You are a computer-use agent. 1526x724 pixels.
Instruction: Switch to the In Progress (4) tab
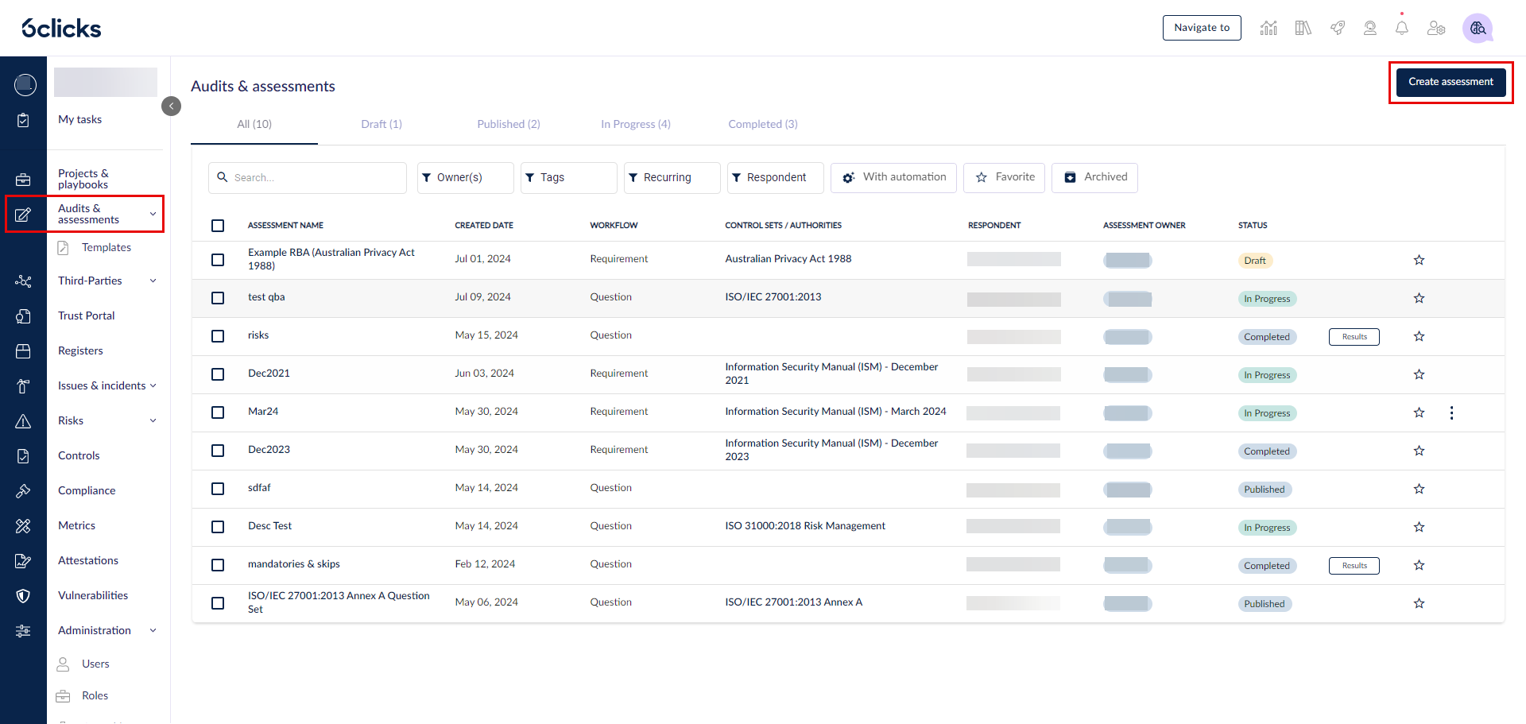tap(636, 124)
